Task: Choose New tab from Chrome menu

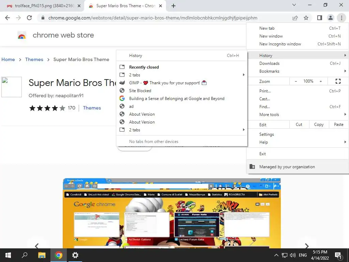Action: [297, 28]
